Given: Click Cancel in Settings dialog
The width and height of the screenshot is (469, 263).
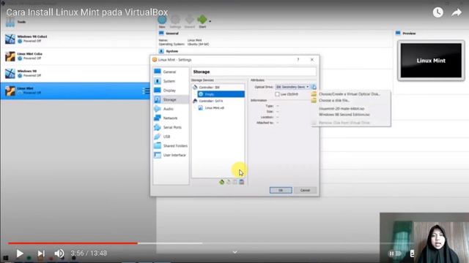Looking at the screenshot, I should (x=305, y=190).
